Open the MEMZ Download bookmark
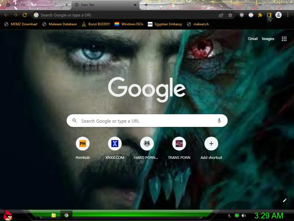The image size is (294, 221). coord(21,24)
